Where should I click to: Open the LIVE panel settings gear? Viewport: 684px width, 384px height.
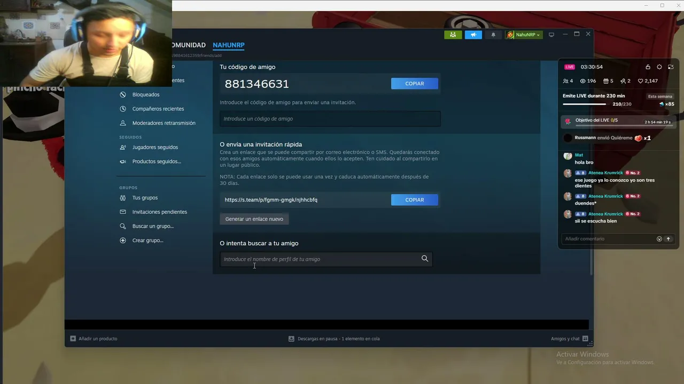pyautogui.click(x=659, y=67)
